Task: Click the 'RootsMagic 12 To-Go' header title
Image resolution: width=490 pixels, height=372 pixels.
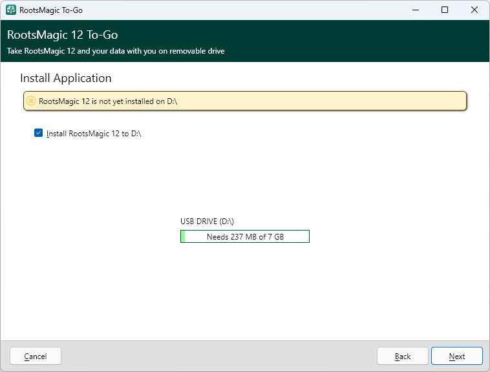Action: coord(63,35)
